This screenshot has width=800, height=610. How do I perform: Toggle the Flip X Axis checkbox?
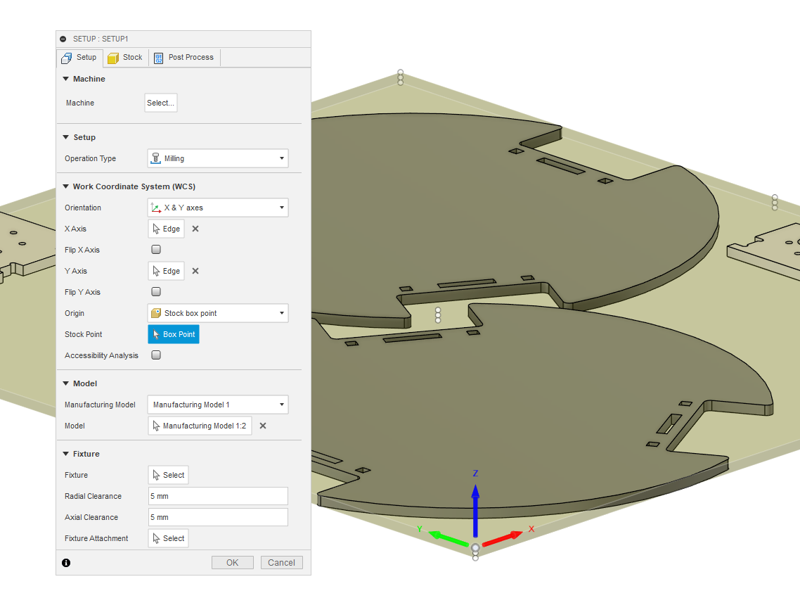coord(156,250)
